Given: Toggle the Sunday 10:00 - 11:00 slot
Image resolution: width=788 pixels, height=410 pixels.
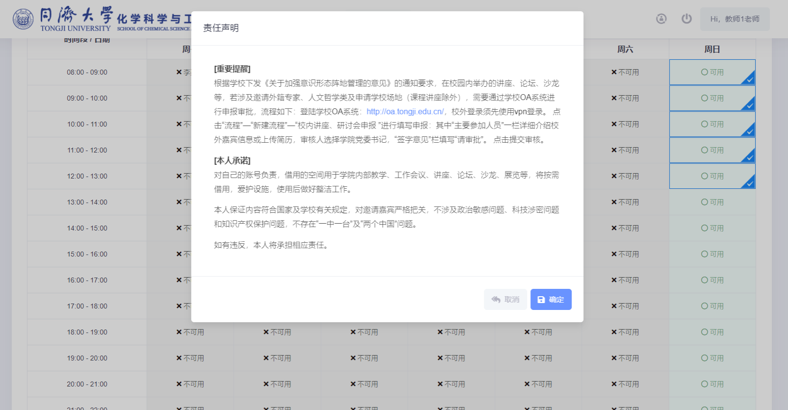Looking at the screenshot, I should [x=712, y=124].
